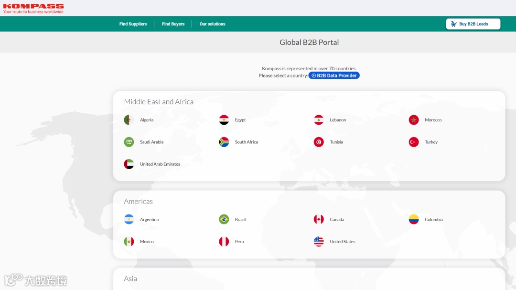Open the Lebanon country link

[338, 120]
